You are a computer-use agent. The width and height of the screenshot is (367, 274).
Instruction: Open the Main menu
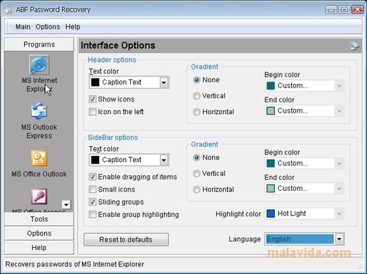(x=23, y=27)
